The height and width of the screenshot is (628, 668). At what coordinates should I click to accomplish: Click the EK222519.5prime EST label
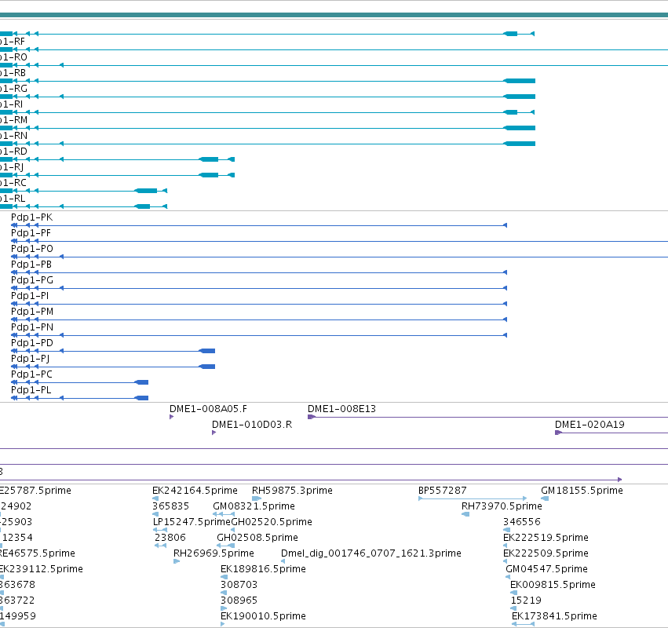(x=546, y=538)
